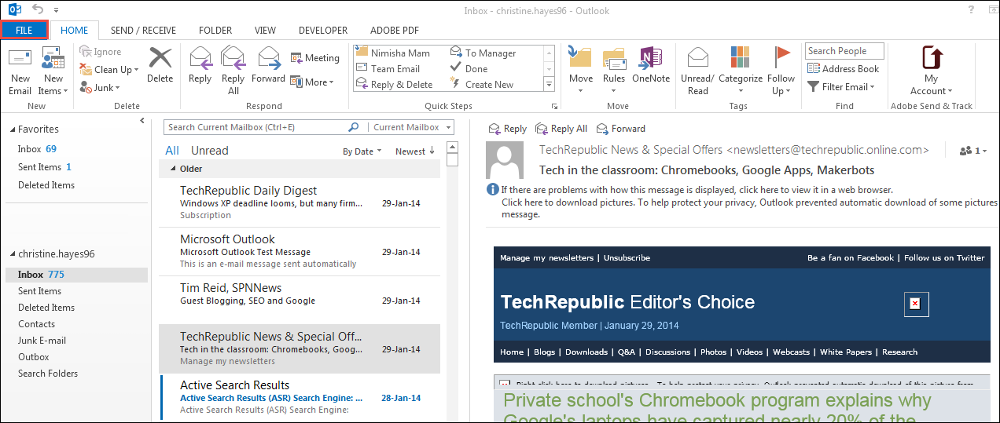Screen dimensions: 1000x423
Task: Click Reply in the ribbon
Action: (200, 65)
